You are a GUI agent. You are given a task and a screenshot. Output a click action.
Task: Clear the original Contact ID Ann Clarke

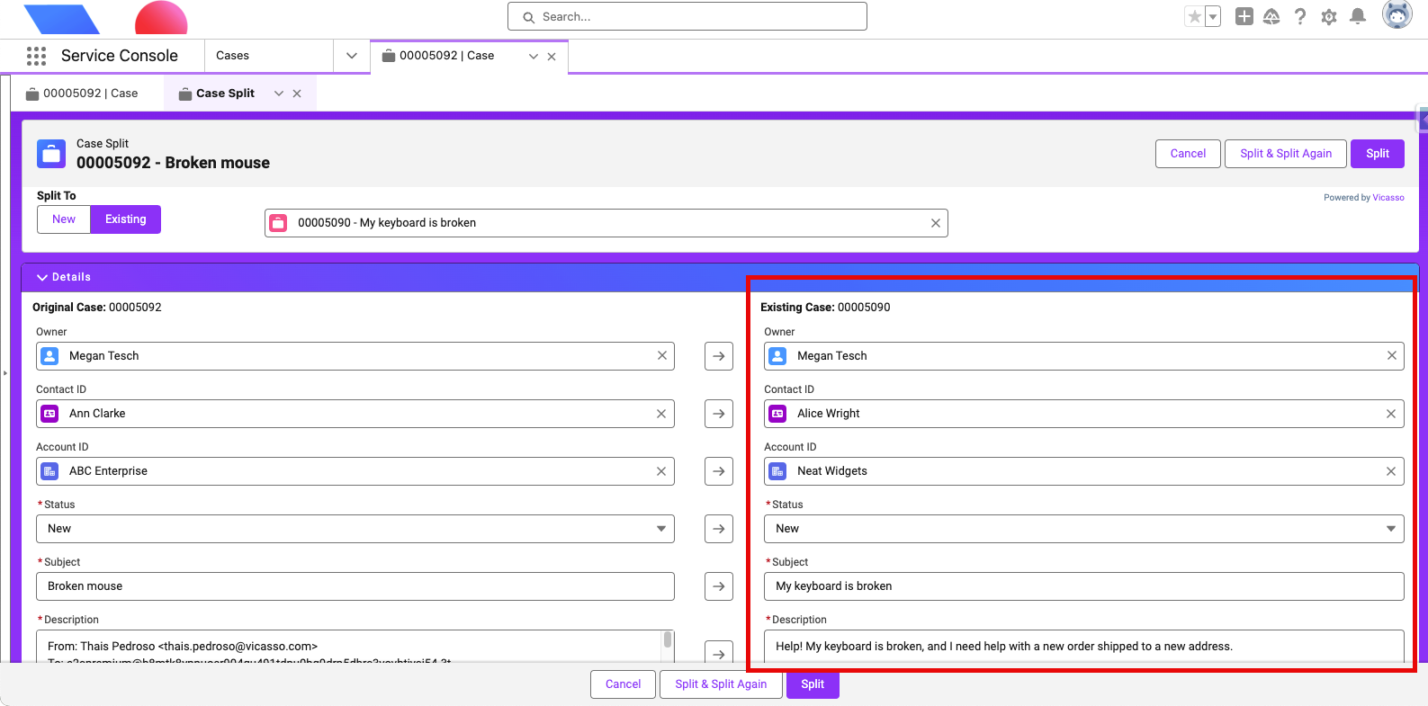661,414
